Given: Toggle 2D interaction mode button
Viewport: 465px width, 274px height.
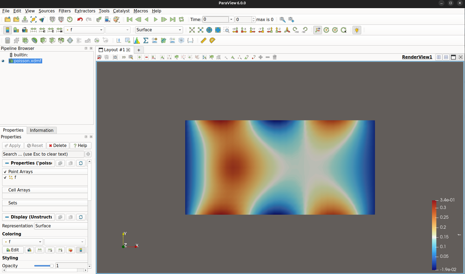Looking at the screenshot, I should 124,57.
